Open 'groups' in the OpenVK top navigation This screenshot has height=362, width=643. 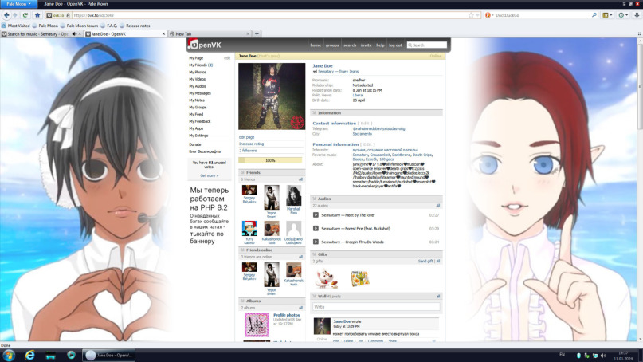click(332, 45)
